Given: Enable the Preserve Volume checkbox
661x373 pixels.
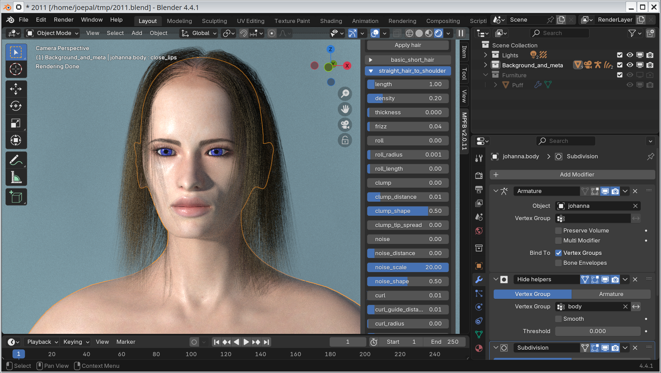Looking at the screenshot, I should 559,230.
